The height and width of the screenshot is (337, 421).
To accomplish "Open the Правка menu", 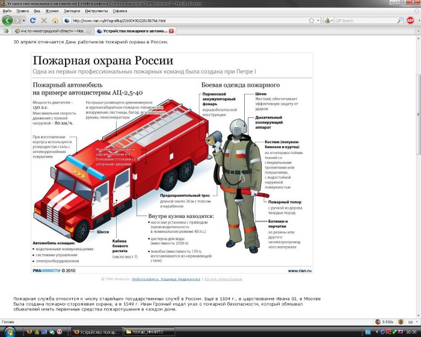I will coord(22,11).
